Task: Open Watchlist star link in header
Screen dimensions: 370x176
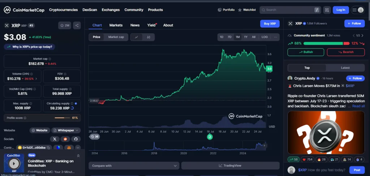Action: 247,10
